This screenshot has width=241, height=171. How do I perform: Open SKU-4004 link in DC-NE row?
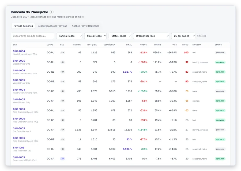point(19,70)
